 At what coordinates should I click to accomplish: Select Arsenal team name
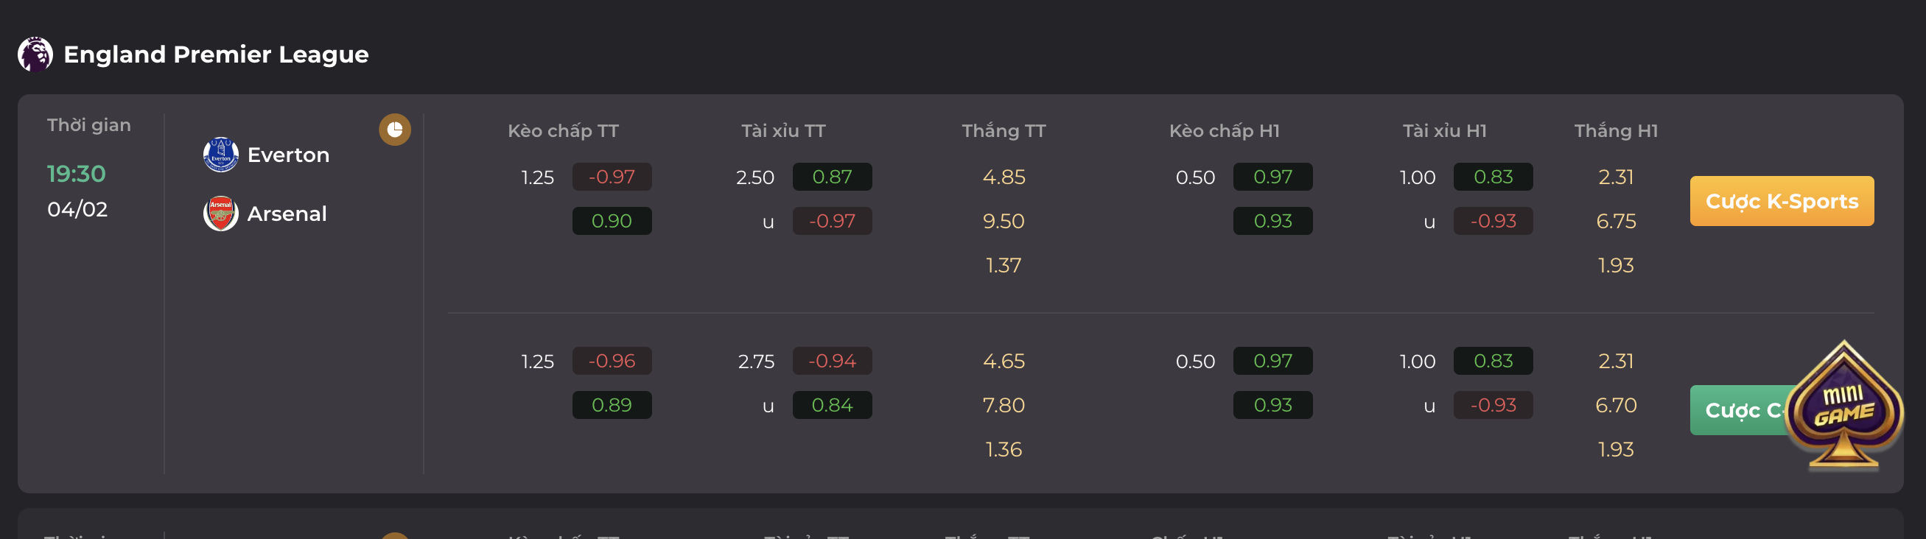[287, 214]
